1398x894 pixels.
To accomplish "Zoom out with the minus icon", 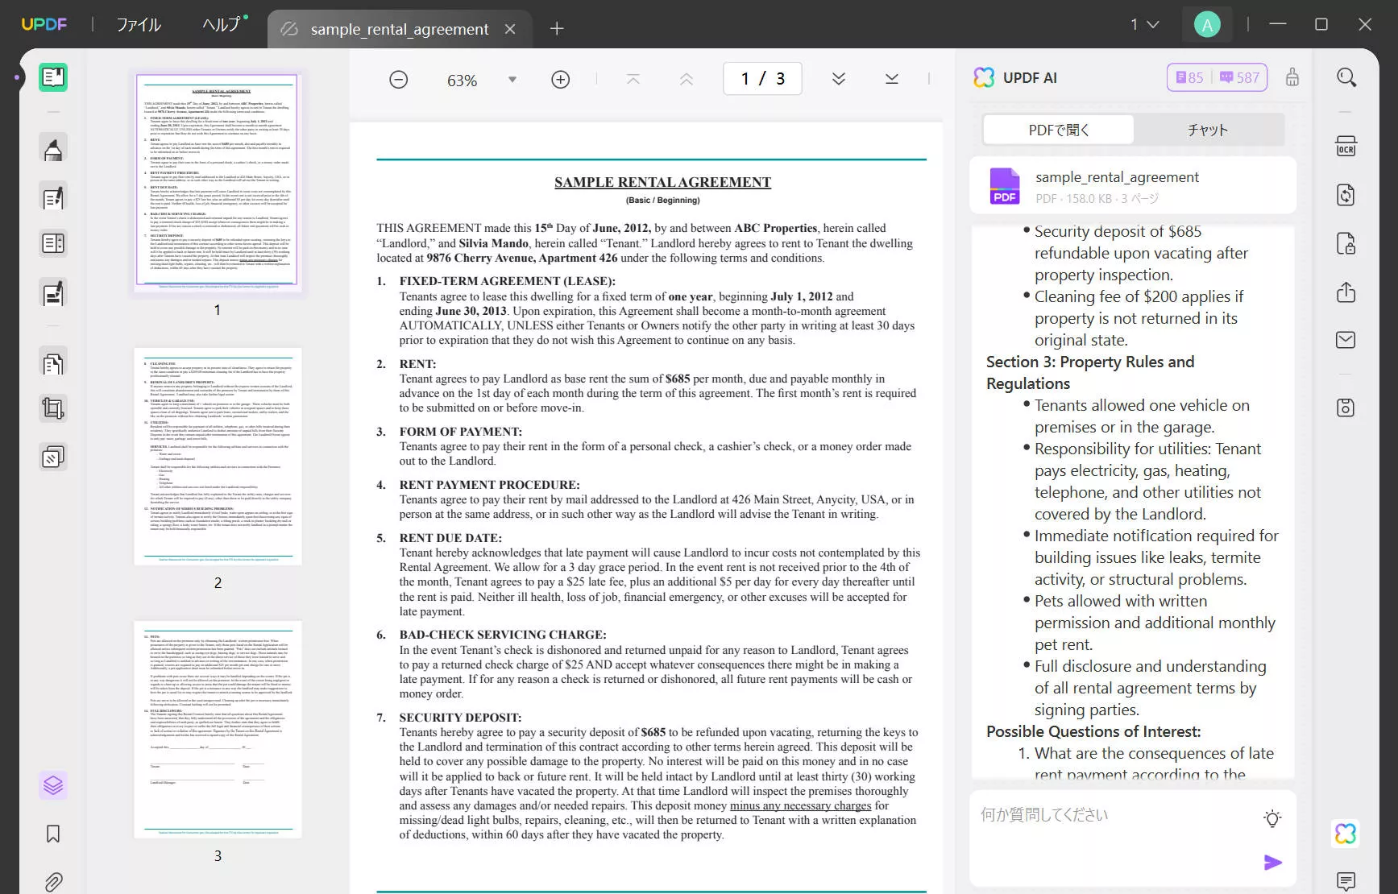I will click(x=398, y=80).
